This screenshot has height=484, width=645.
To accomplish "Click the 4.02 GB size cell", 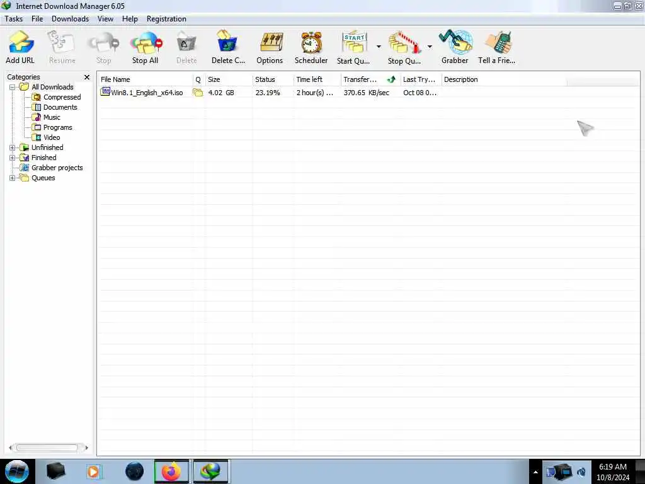I will point(221,93).
